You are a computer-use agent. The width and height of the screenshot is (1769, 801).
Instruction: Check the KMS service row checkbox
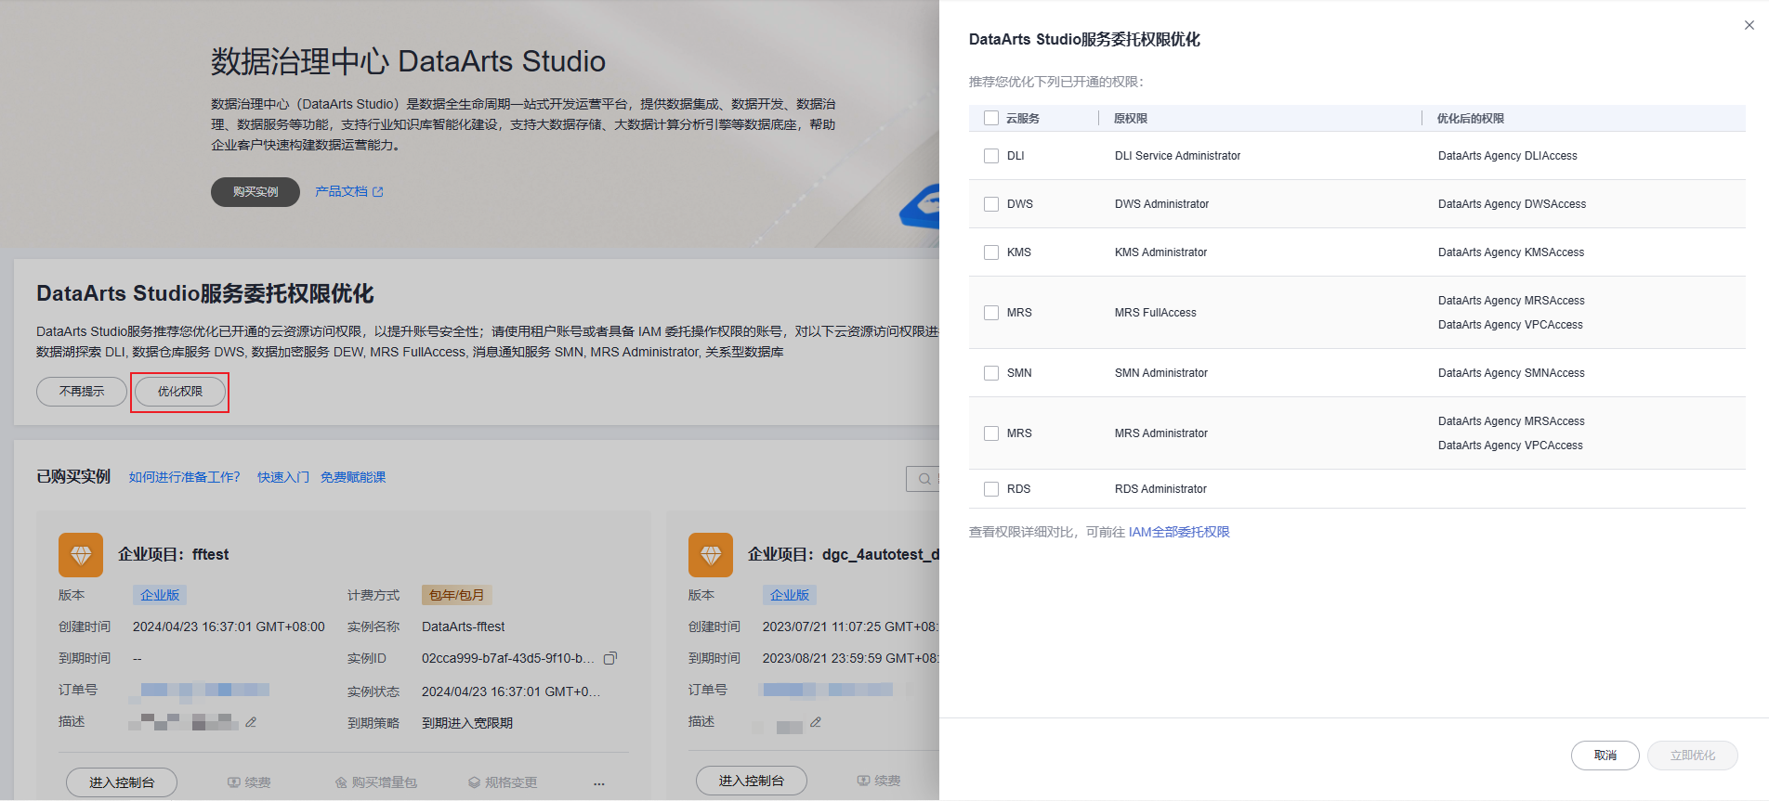click(x=991, y=252)
